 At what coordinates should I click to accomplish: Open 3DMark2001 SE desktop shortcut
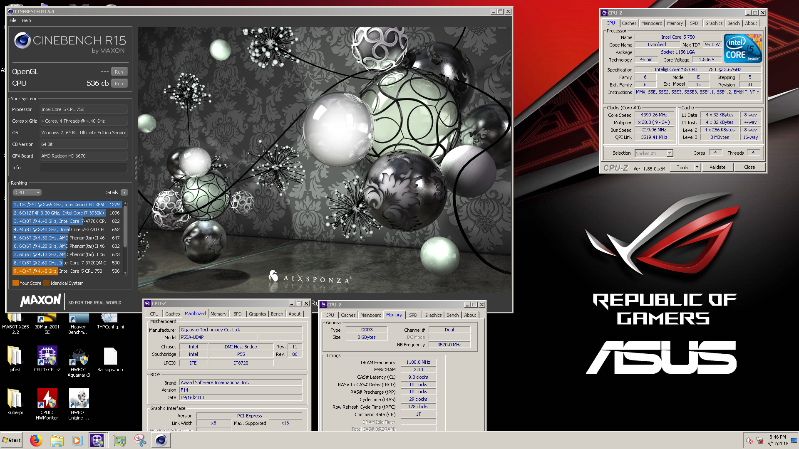[47, 324]
